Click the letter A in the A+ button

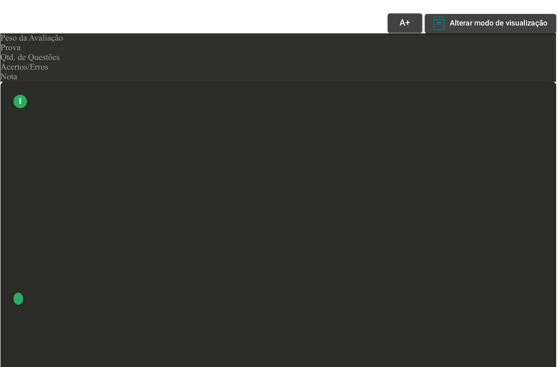click(x=402, y=23)
